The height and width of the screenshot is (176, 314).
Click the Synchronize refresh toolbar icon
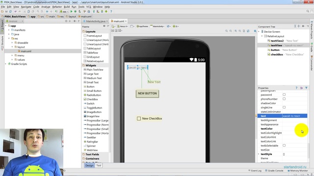[x=10, y=12]
